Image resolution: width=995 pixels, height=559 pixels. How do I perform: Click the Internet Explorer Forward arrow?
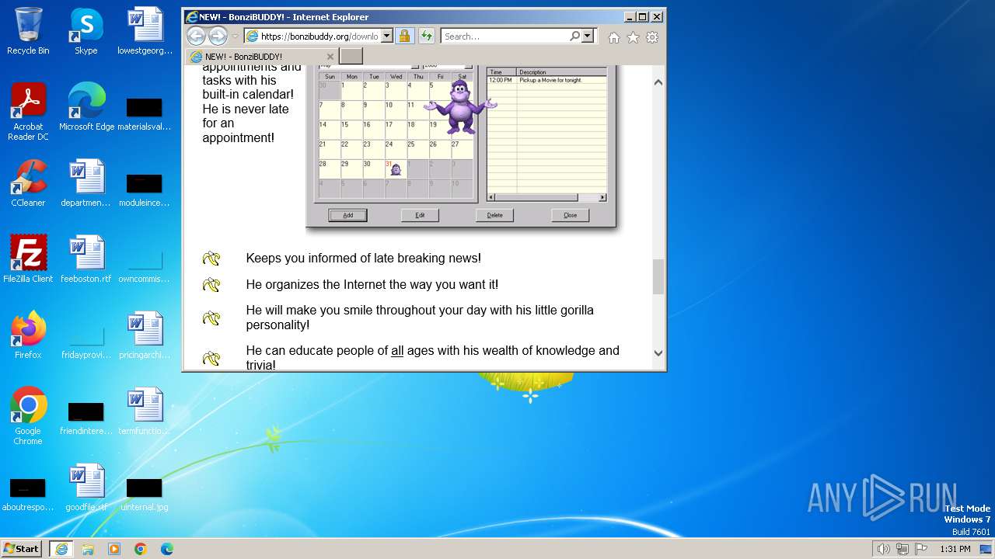pos(218,36)
